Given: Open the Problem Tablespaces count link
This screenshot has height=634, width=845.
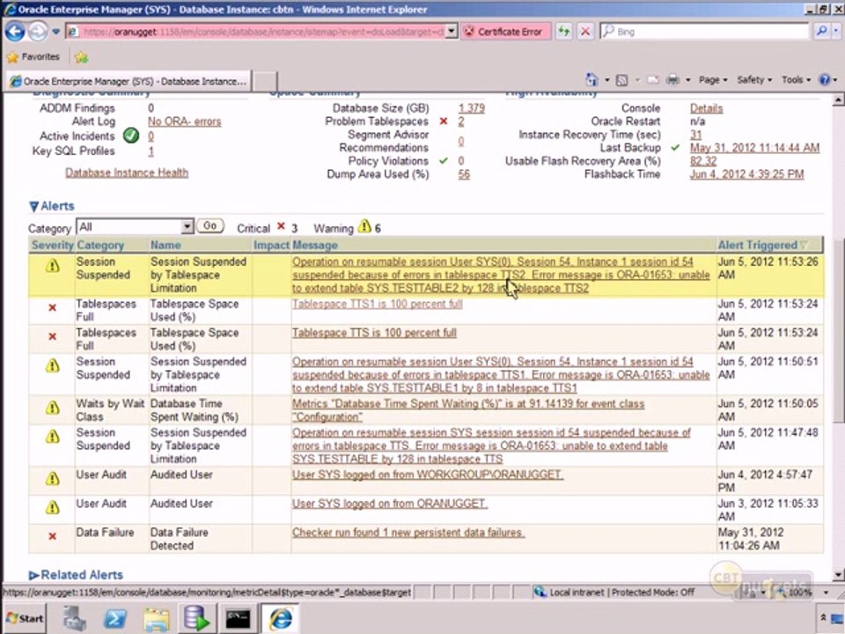Looking at the screenshot, I should pos(461,122).
